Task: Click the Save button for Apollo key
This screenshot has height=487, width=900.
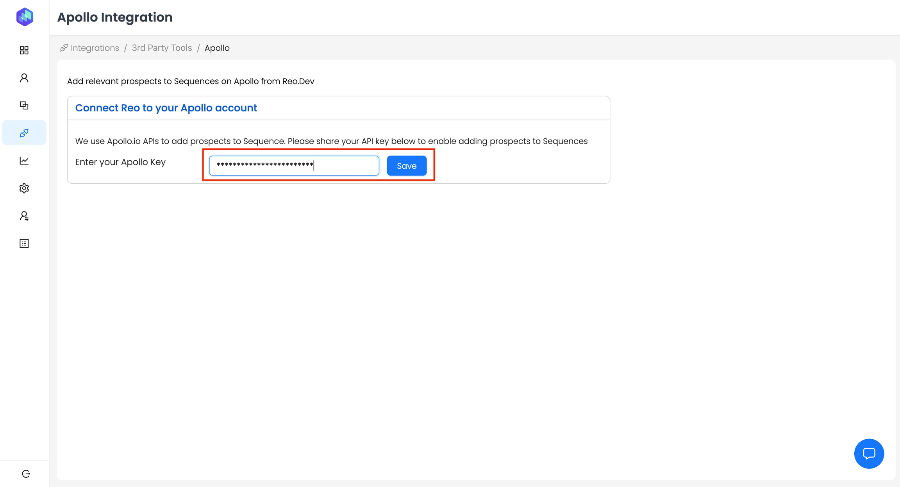Action: click(x=406, y=166)
